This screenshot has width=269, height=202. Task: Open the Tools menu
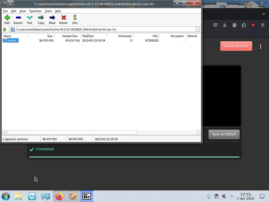pyautogui.click(x=48, y=11)
